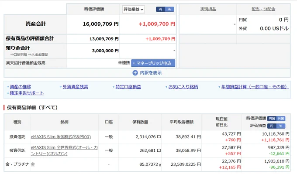Open the 金 holding link
Viewport: 297px width, 174px height.
33,164
